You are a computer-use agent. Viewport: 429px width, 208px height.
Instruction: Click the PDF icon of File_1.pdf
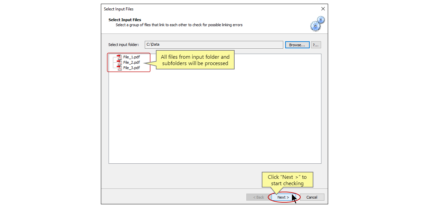point(119,57)
